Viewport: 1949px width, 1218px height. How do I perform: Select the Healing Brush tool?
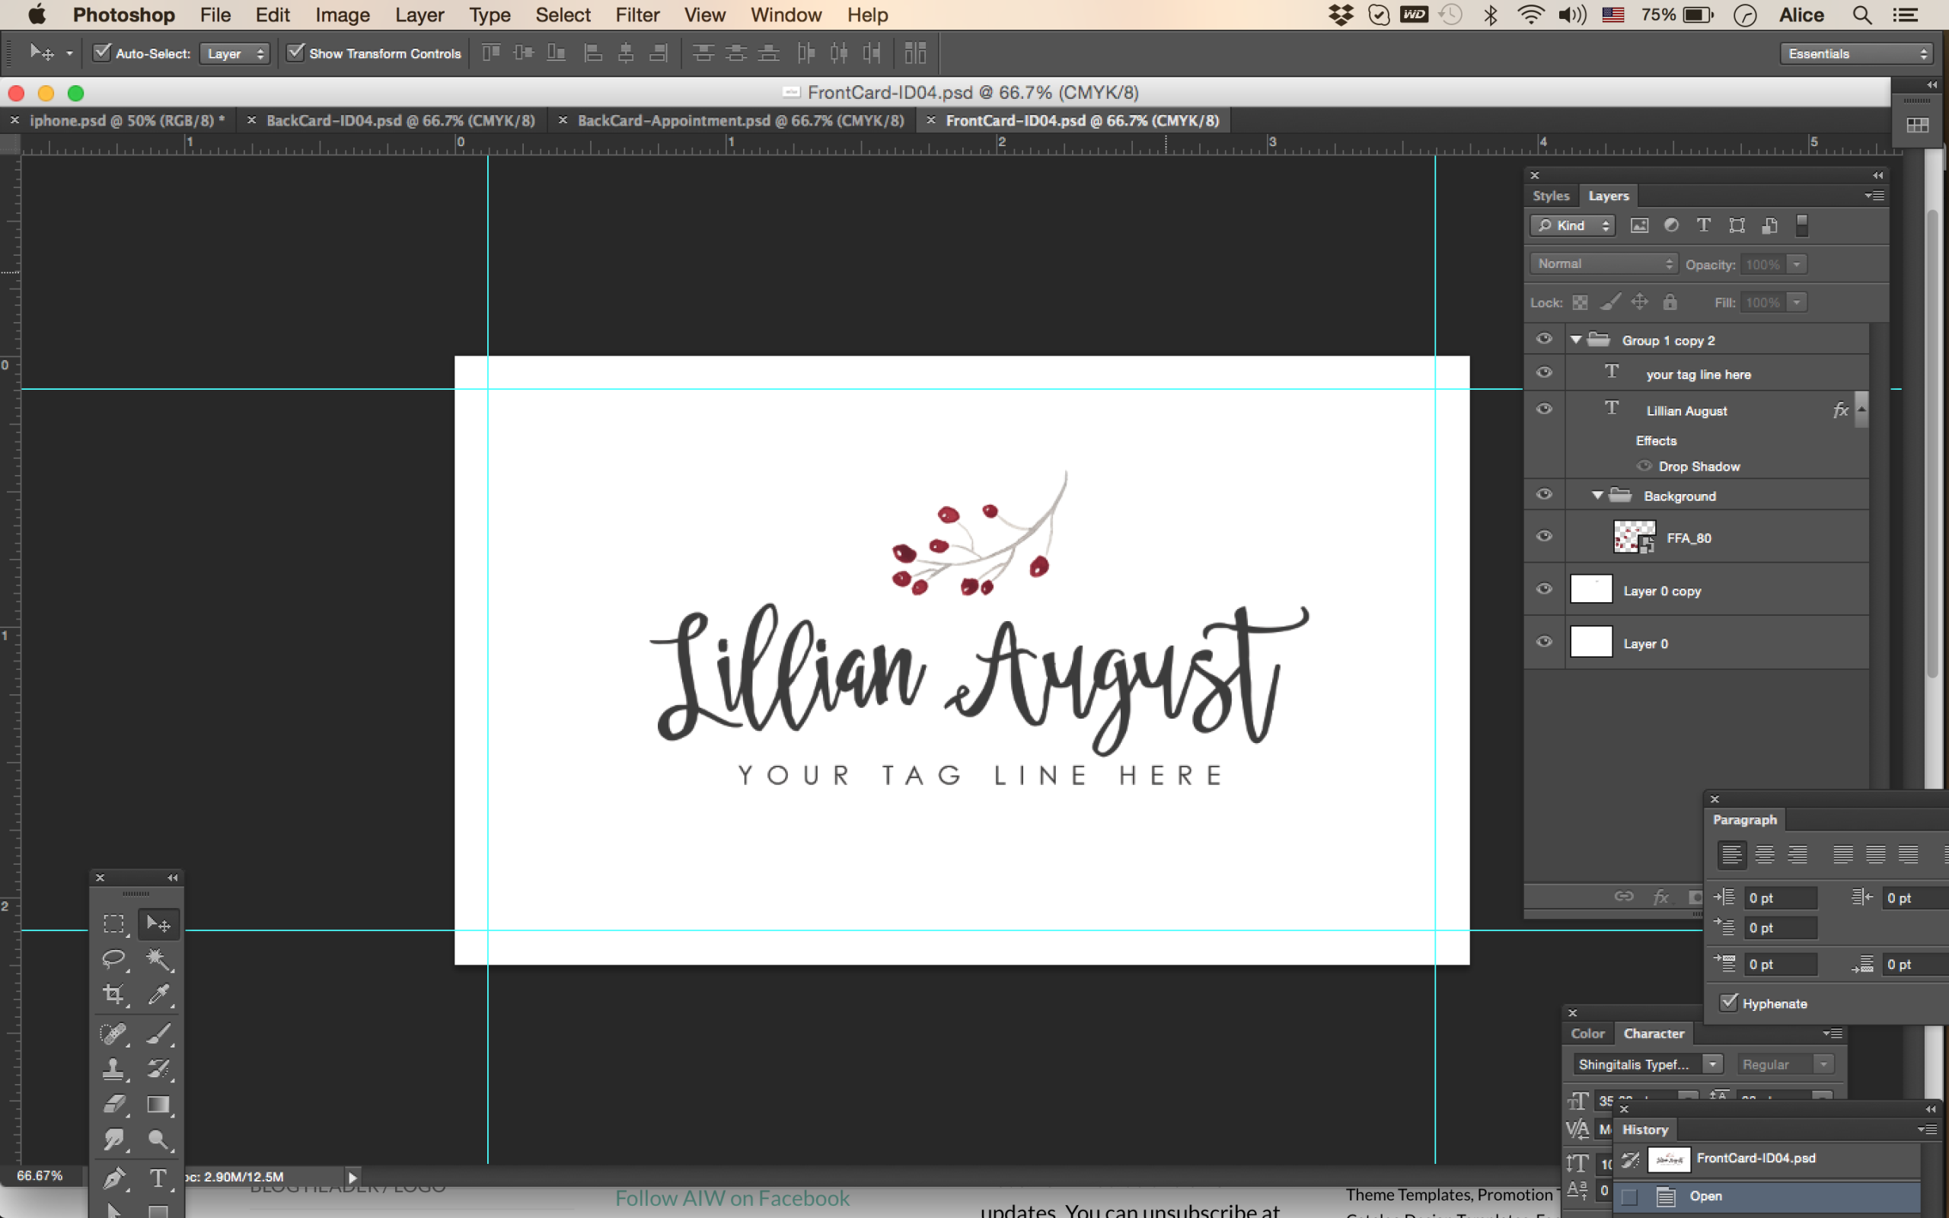[113, 1034]
